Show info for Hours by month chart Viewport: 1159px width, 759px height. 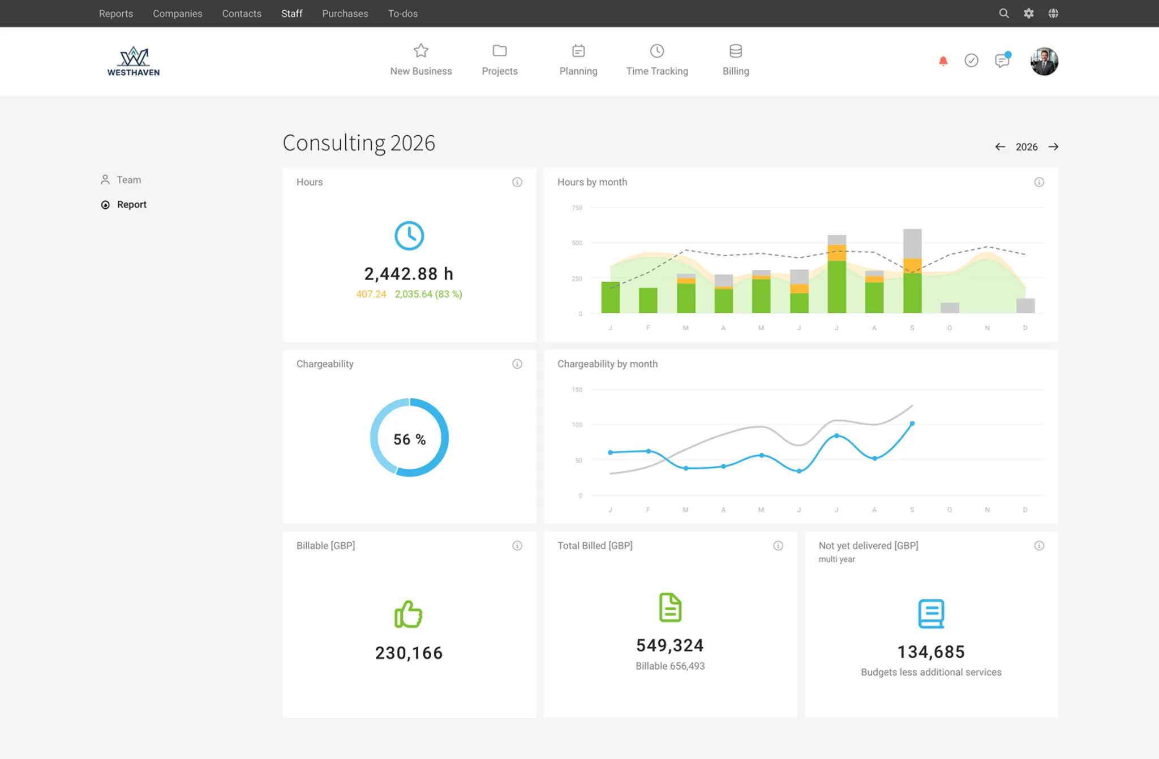click(x=1038, y=182)
